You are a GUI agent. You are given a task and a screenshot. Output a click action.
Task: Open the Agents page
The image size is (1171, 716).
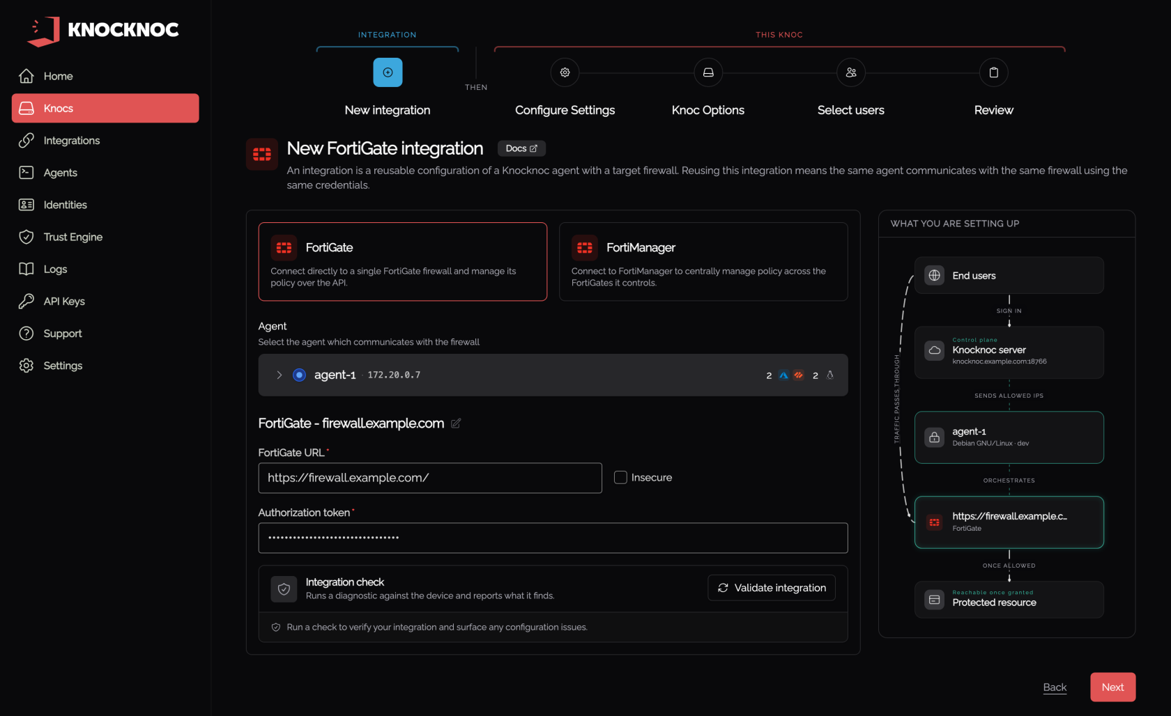pyautogui.click(x=105, y=173)
